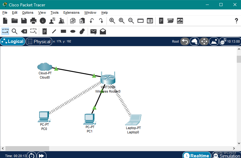
Task: Copy selection using toolbar icon
Action: pyautogui.click(x=73, y=21)
